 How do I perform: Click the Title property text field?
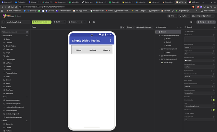click(x=199, y=106)
